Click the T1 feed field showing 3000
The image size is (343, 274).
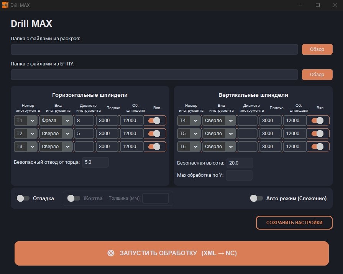click(x=107, y=121)
